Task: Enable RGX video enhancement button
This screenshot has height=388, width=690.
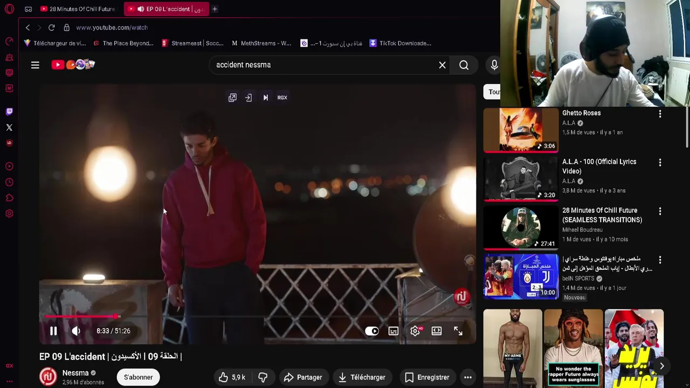Action: (282, 98)
